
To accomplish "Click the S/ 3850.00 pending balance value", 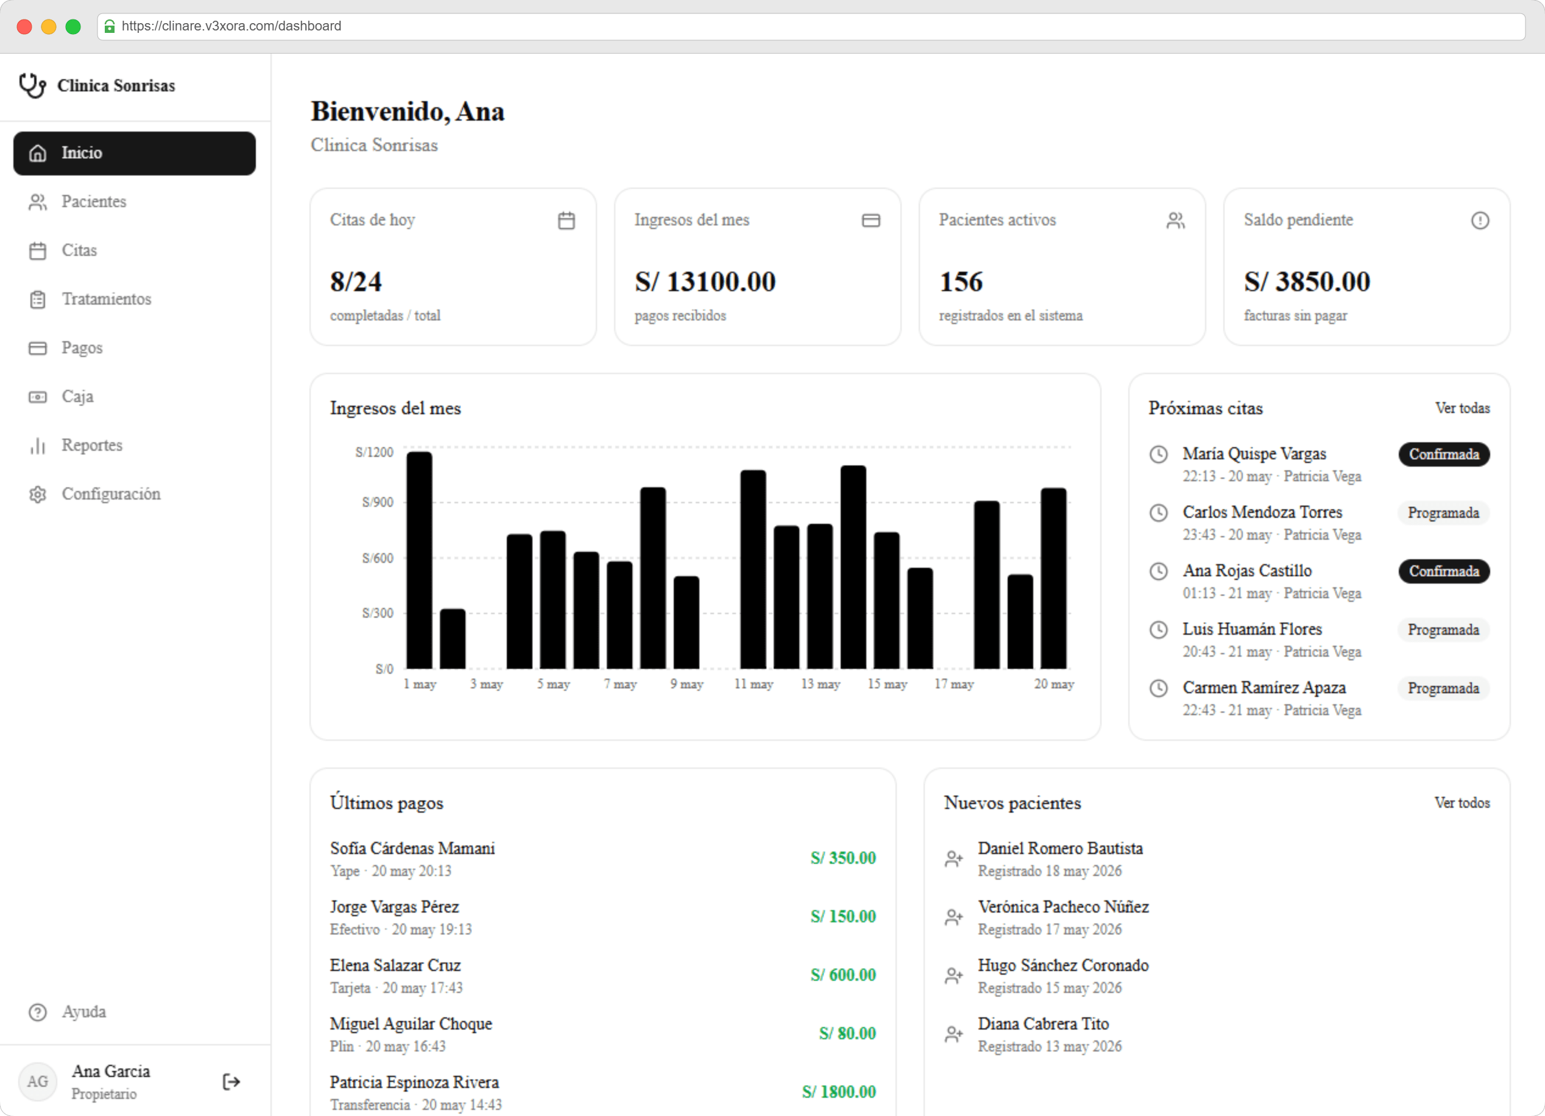I will click(x=1307, y=282).
